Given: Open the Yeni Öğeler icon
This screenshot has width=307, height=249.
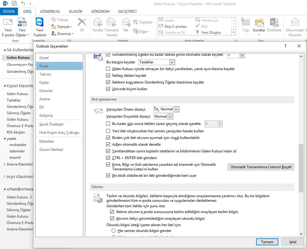Looking at the screenshot, I should point(22,22).
